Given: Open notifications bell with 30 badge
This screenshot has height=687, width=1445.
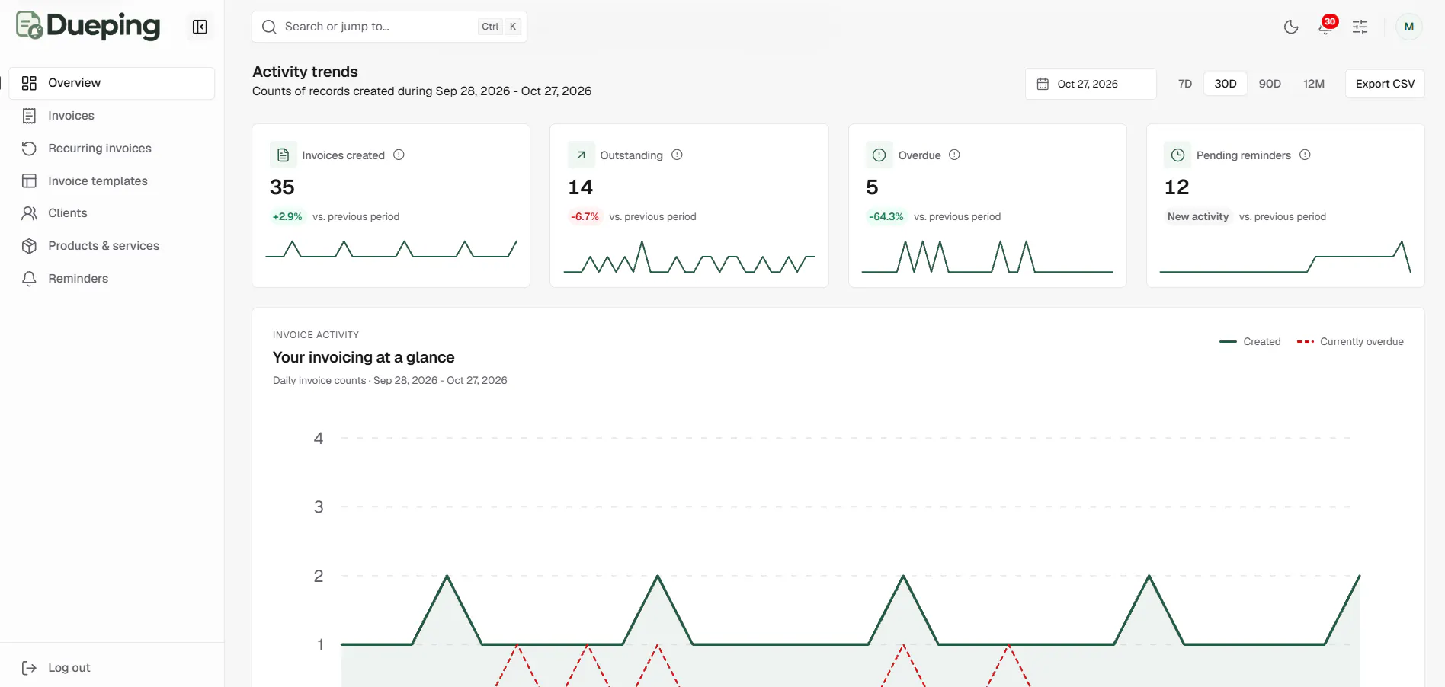Looking at the screenshot, I should 1326,27.
